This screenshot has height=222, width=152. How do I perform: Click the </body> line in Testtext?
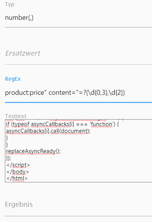pos(17,172)
